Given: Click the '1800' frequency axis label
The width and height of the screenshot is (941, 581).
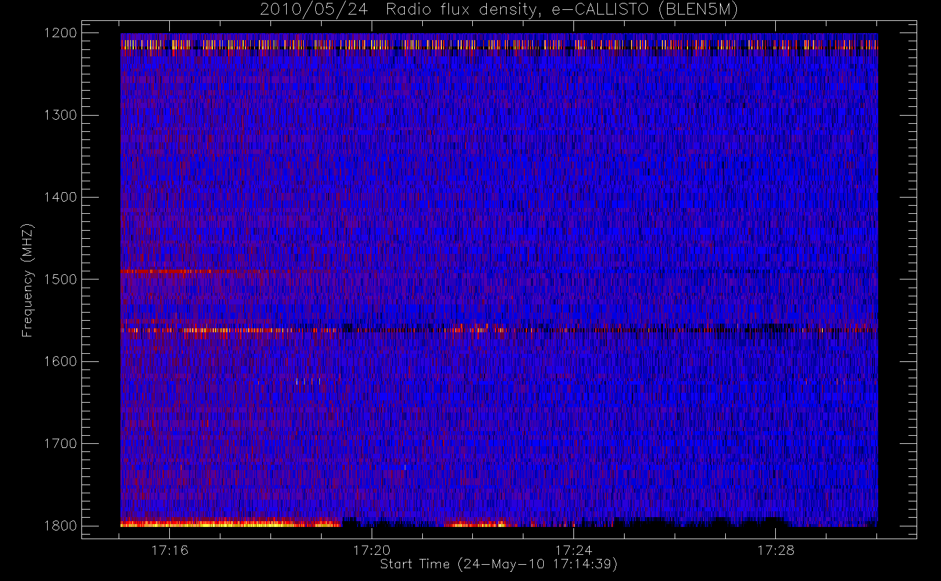Looking at the screenshot, I should tap(60, 526).
